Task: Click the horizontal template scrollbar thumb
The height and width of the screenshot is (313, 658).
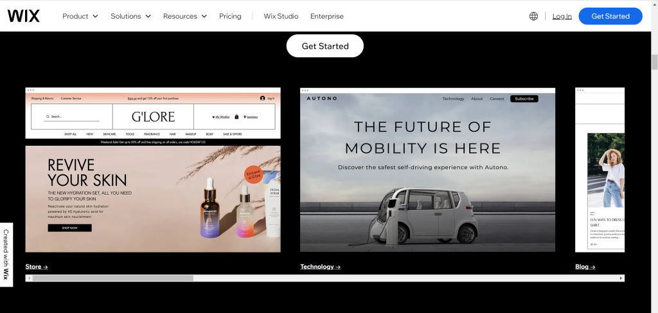Action: [112, 278]
